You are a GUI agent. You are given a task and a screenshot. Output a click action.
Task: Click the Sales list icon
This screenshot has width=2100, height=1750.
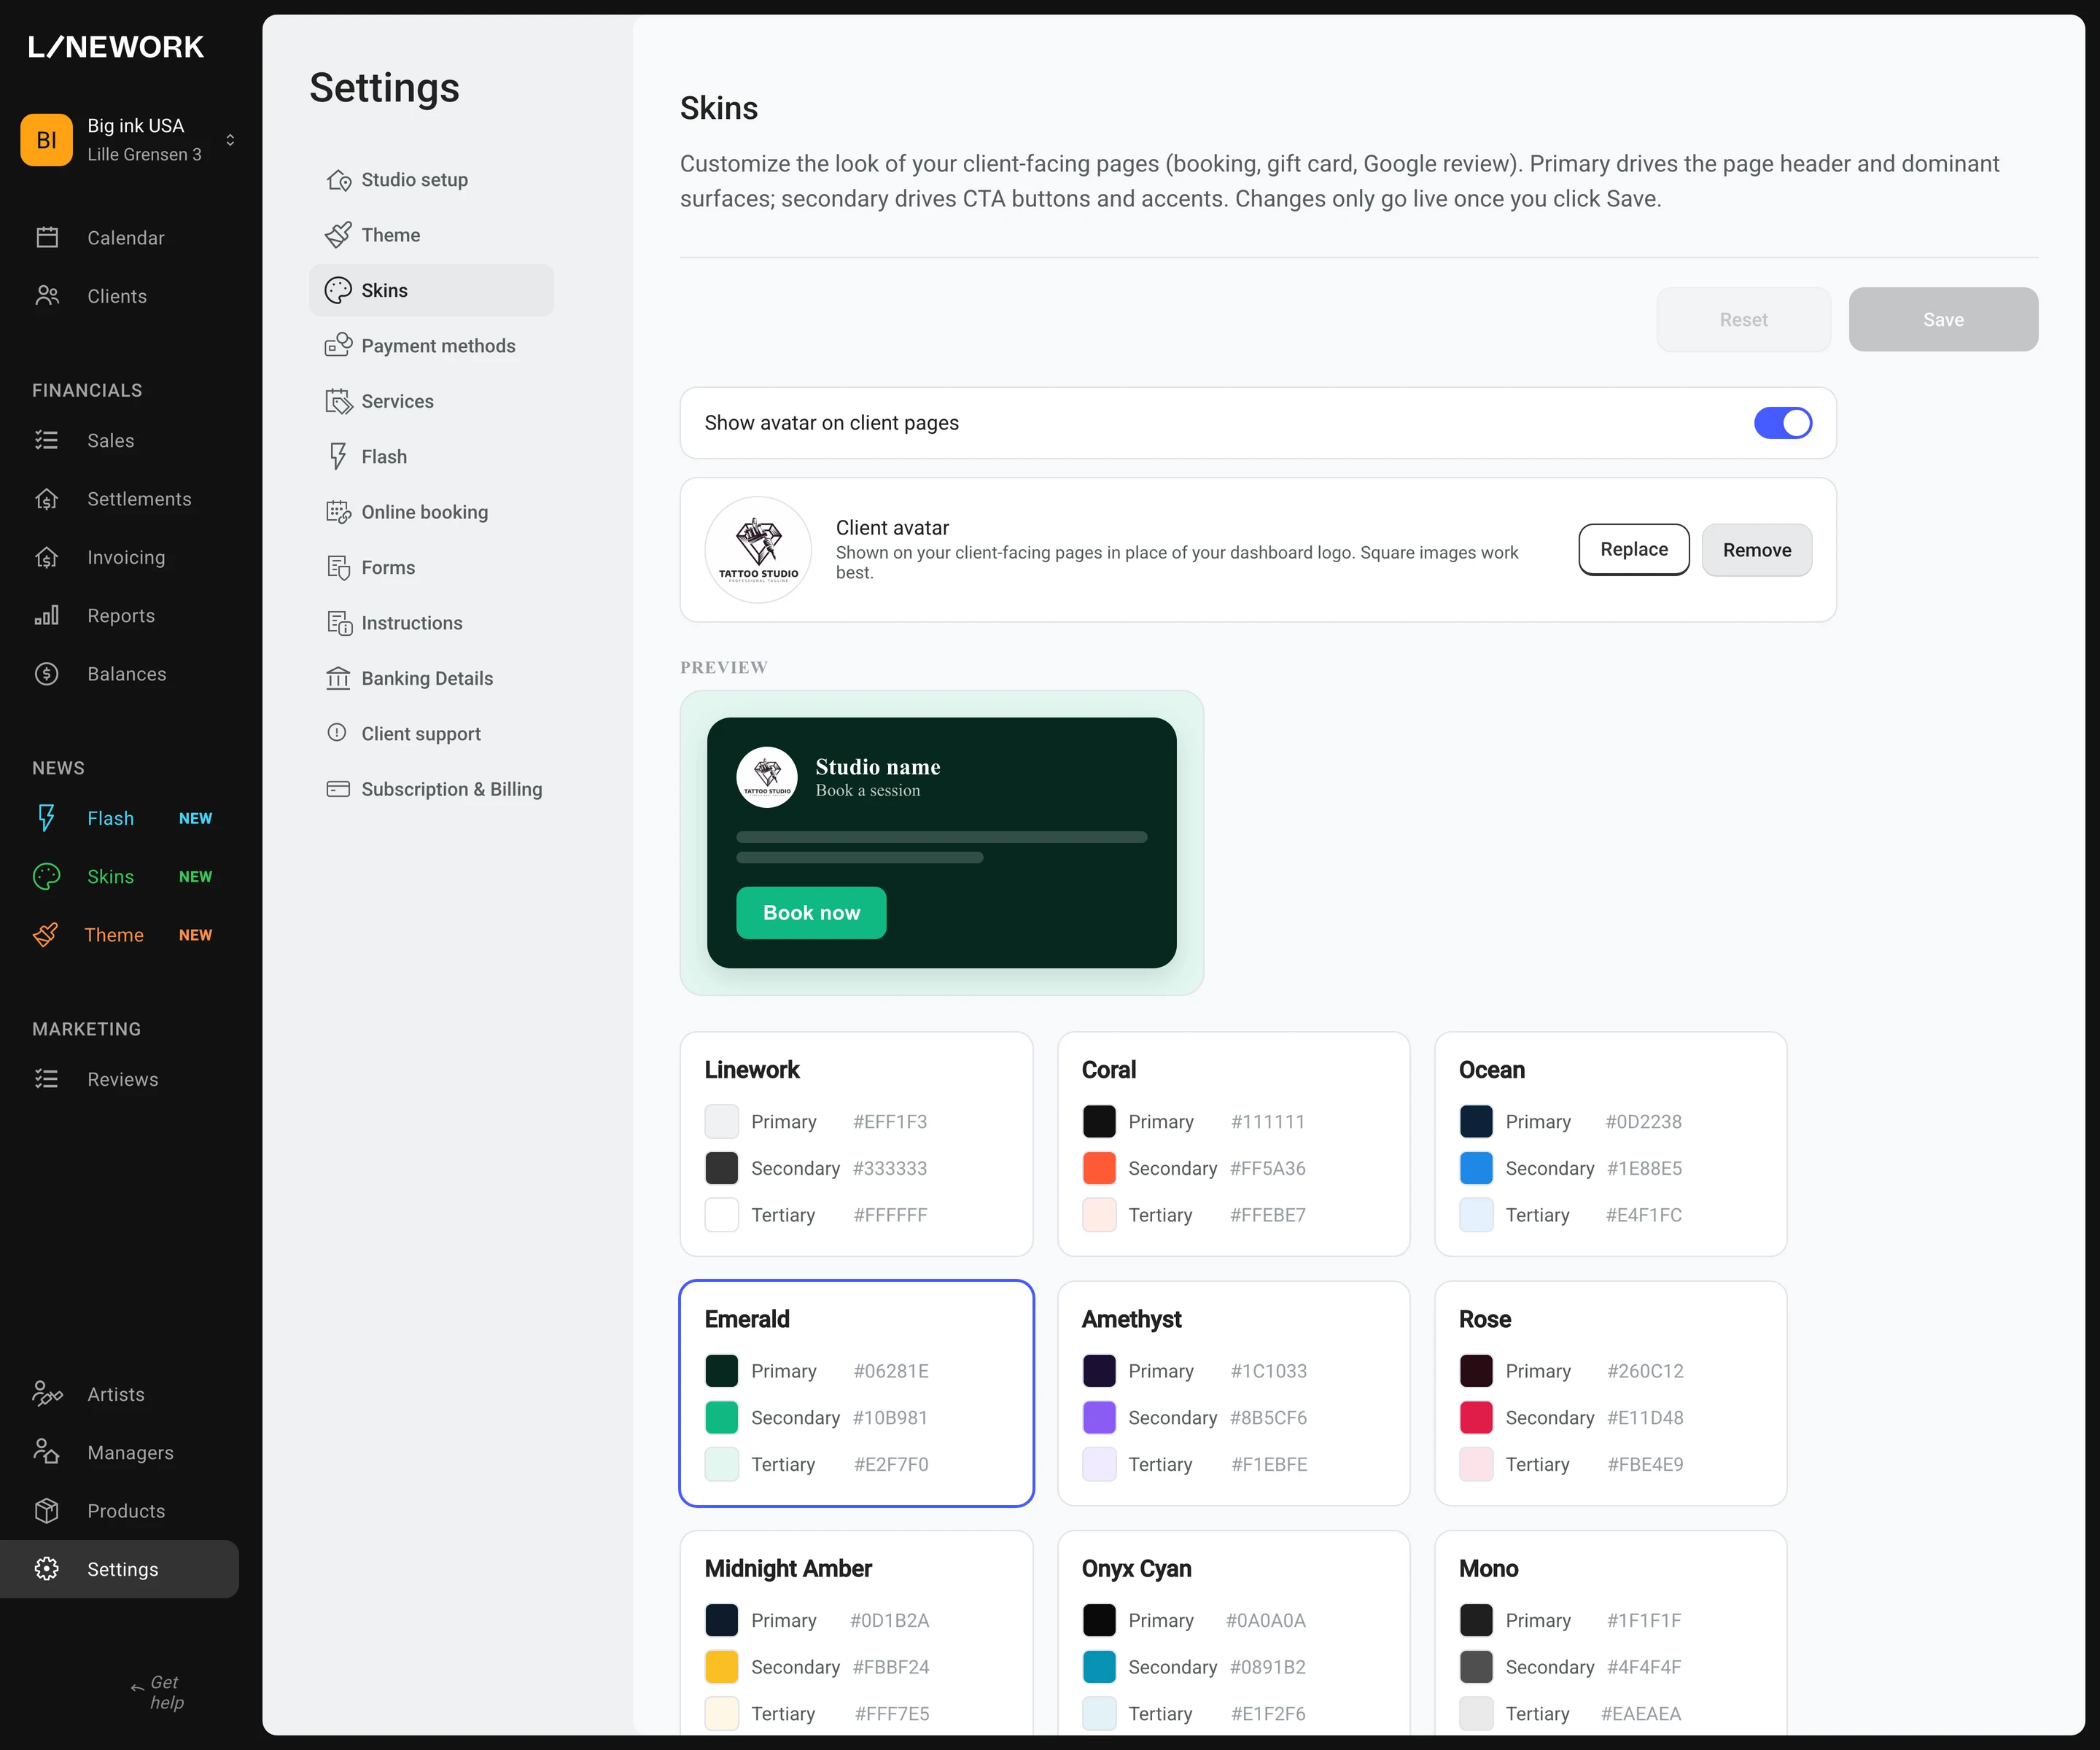(47, 441)
